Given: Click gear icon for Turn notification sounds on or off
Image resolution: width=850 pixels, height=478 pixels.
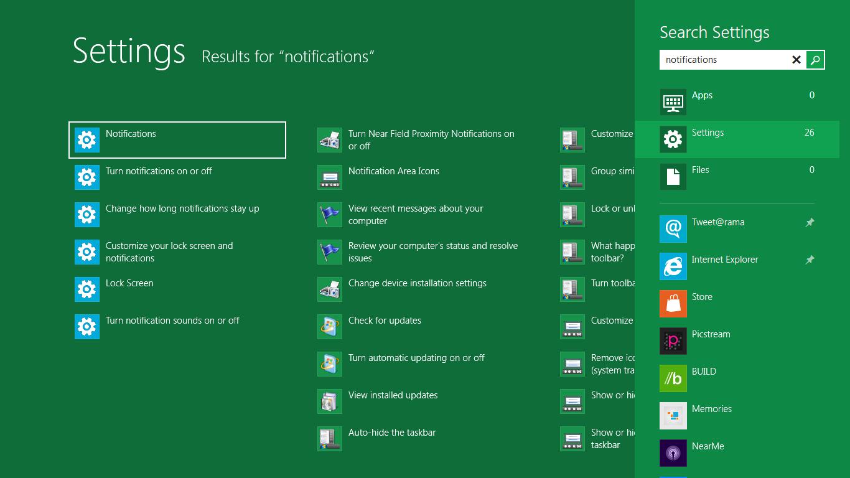Looking at the screenshot, I should pos(87,327).
